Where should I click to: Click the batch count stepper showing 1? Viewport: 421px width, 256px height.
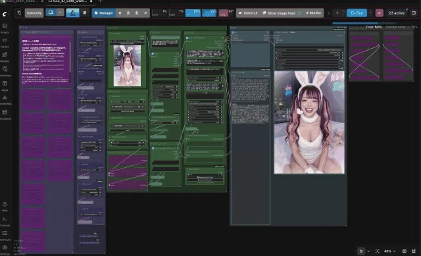339,13
